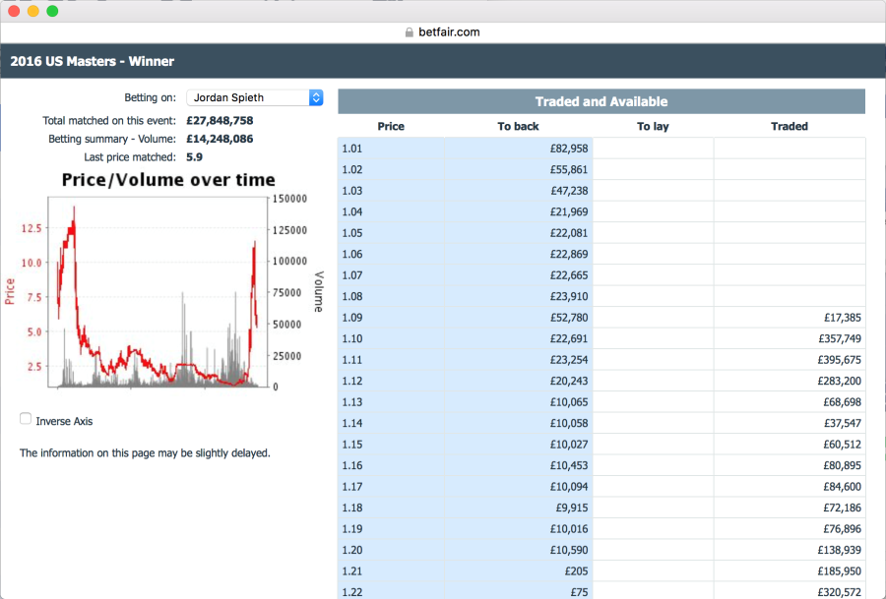
Task: Click the £60,512 traded amount
Action: click(x=843, y=445)
